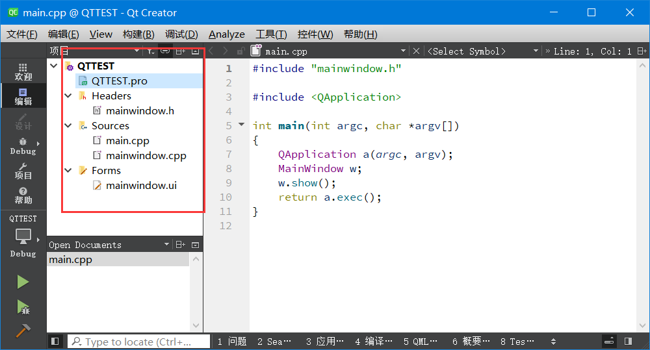Switch to Design mode (设计)
This screenshot has height=350, width=650.
pyautogui.click(x=23, y=121)
